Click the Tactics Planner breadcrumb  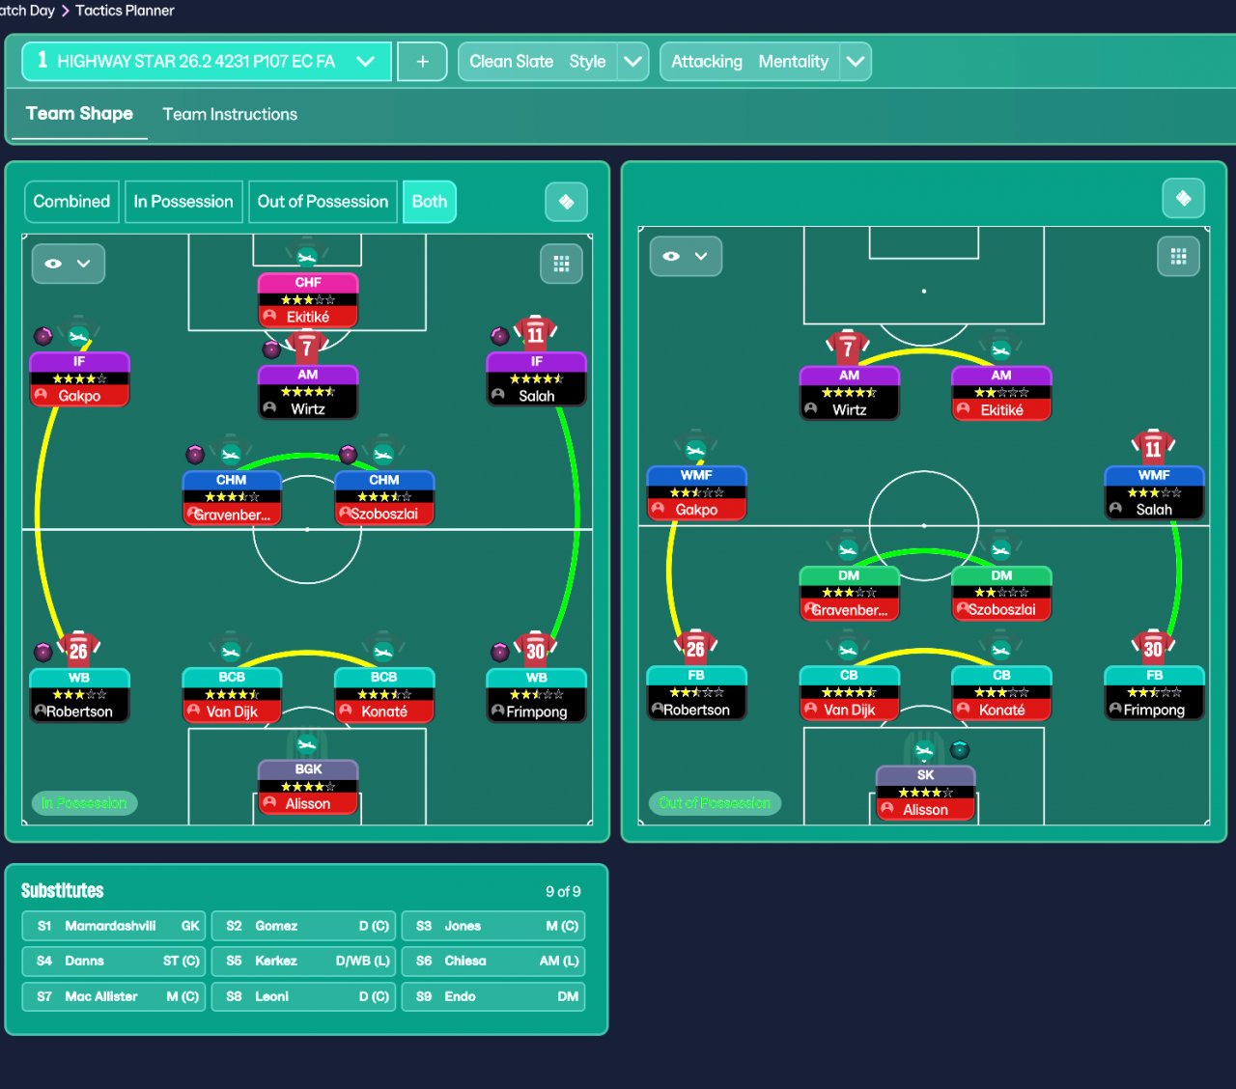point(125,11)
